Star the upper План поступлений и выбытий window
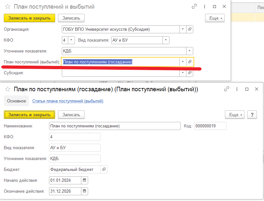The height and width of the screenshot is (201, 264). [x=8, y=7]
